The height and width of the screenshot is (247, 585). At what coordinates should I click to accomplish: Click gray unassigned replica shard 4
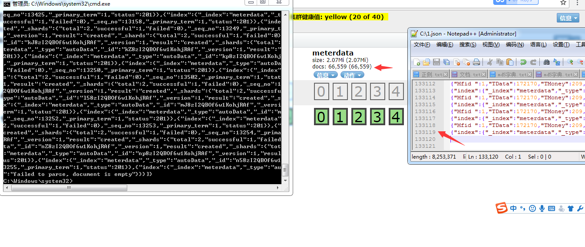tap(395, 92)
